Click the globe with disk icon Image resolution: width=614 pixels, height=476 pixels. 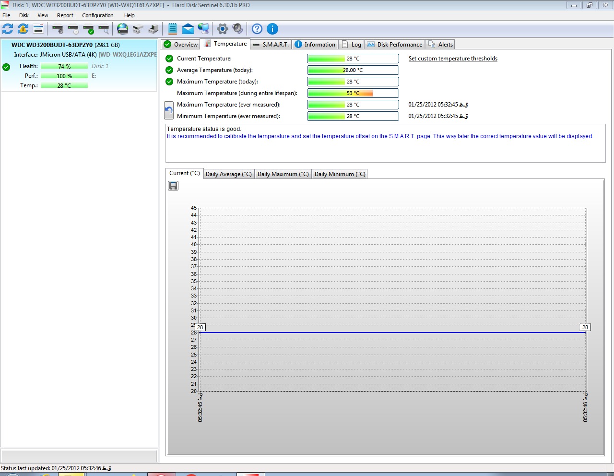click(x=123, y=29)
